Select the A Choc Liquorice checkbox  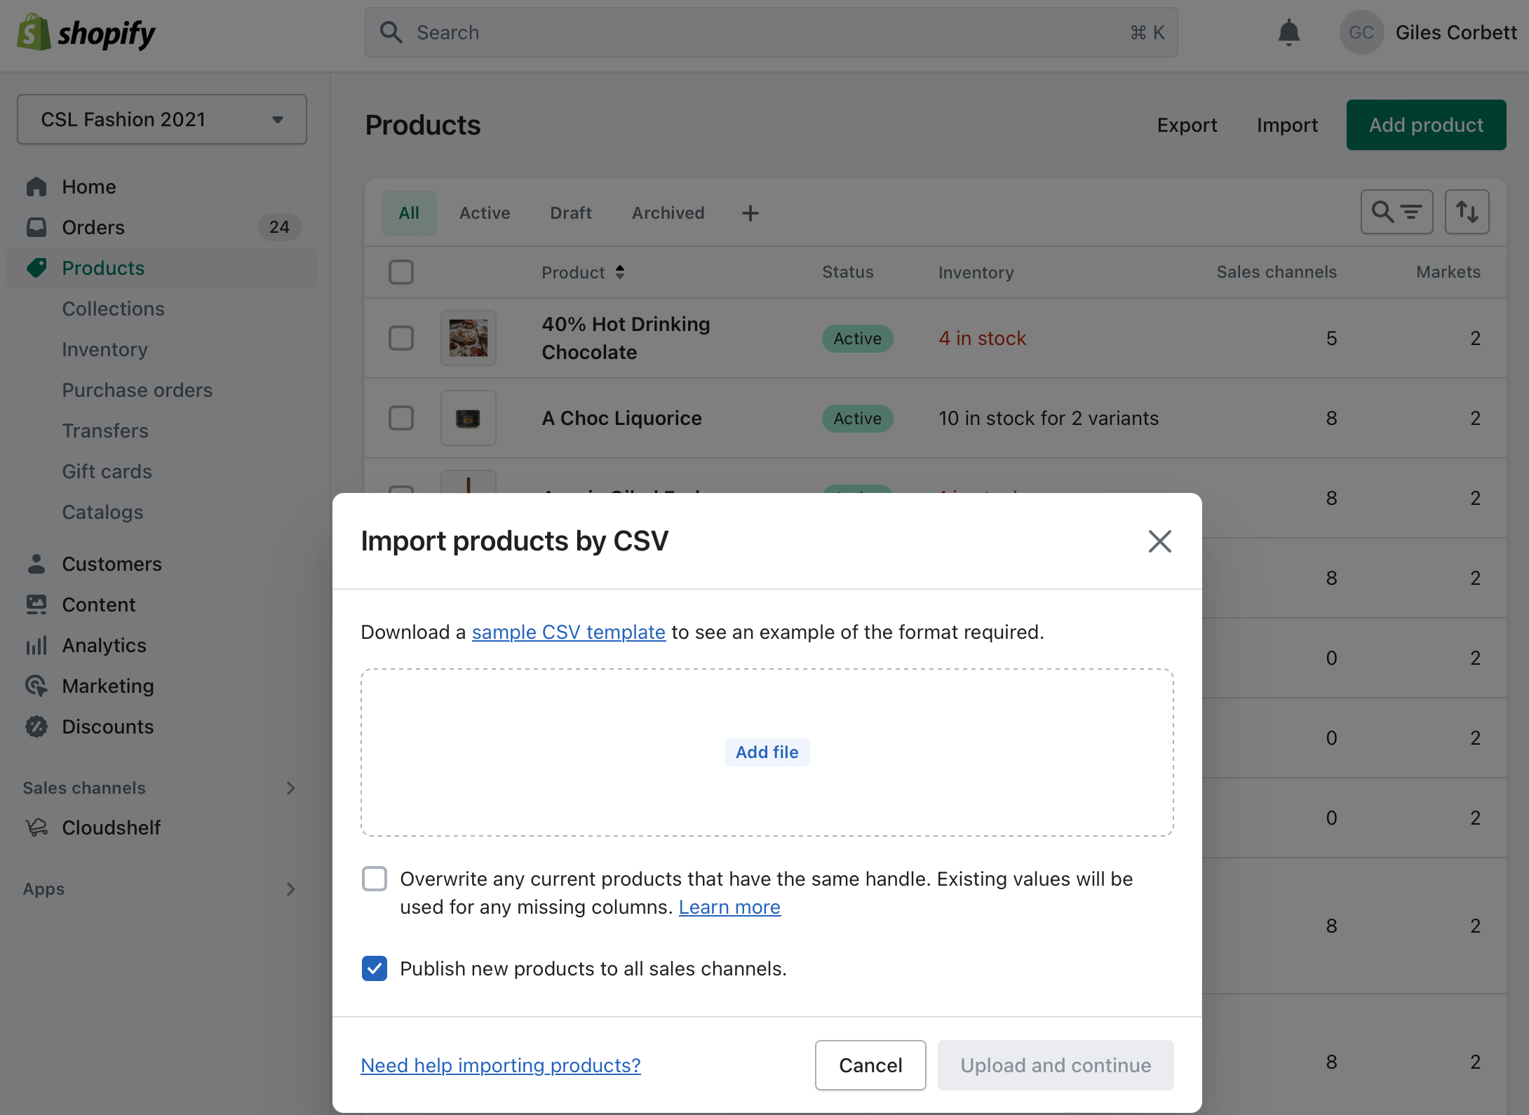401,418
